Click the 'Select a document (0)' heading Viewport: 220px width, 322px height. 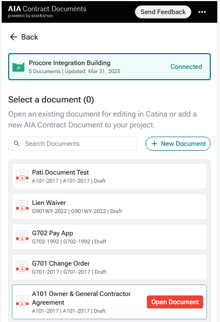coord(51,100)
